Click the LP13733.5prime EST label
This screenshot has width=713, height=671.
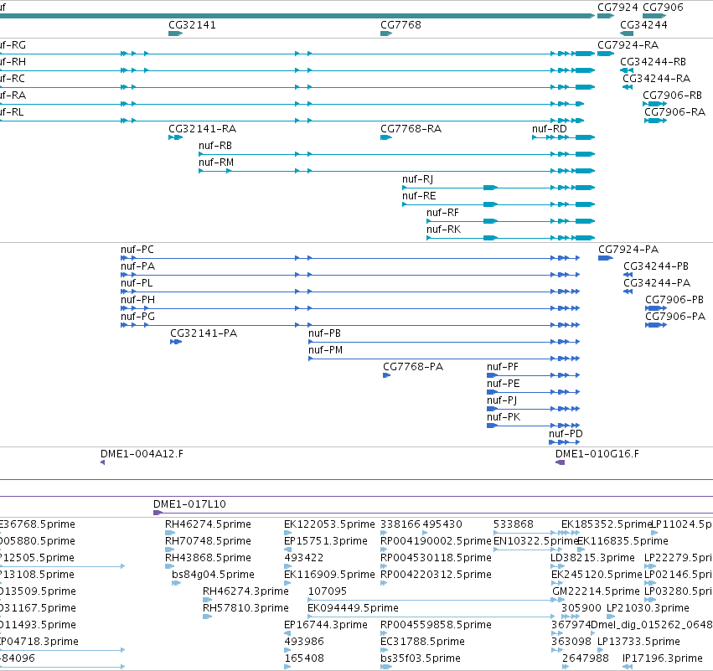638,642
